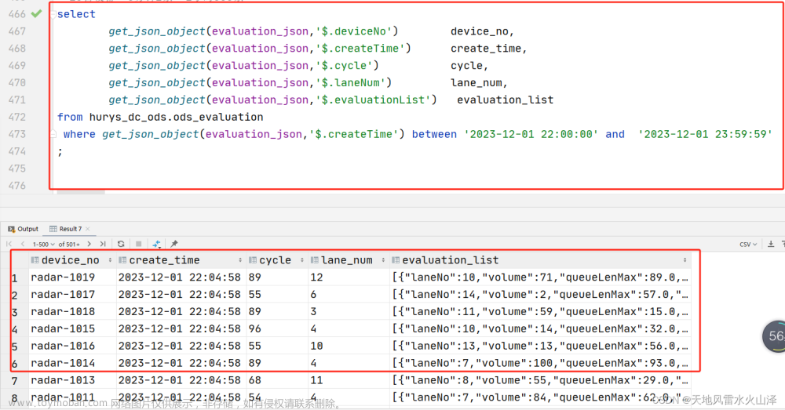Screen dimensions: 785x410
Task: Click the lane_num column header
Action: (x=349, y=260)
